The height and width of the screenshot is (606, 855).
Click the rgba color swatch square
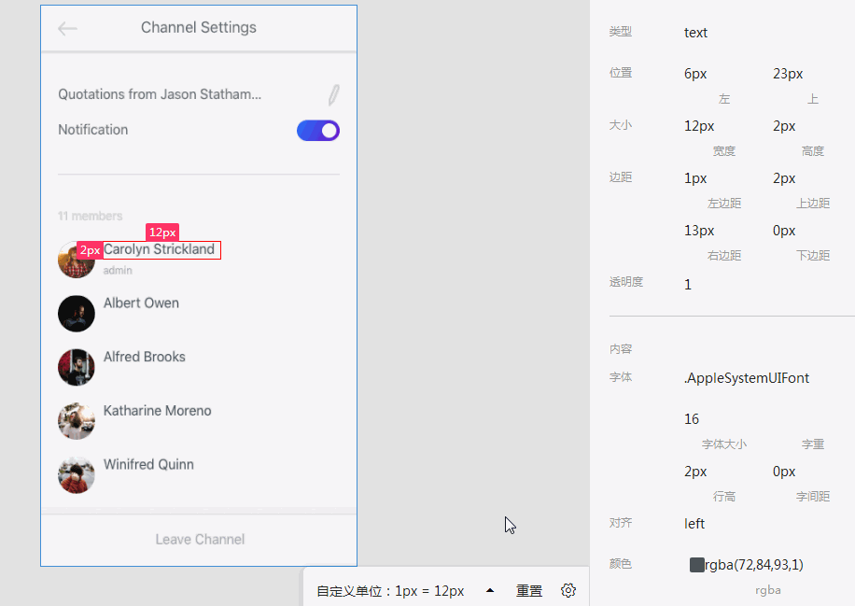pos(696,565)
